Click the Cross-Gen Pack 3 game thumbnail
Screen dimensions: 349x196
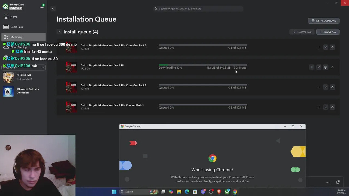71,47
